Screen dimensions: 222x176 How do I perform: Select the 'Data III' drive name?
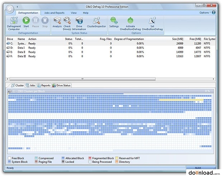[x=22, y=56]
